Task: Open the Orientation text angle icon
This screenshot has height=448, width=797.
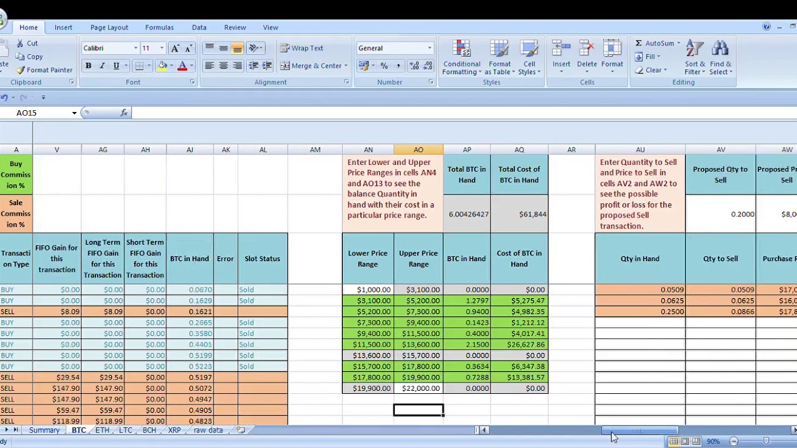Action: 255,48
